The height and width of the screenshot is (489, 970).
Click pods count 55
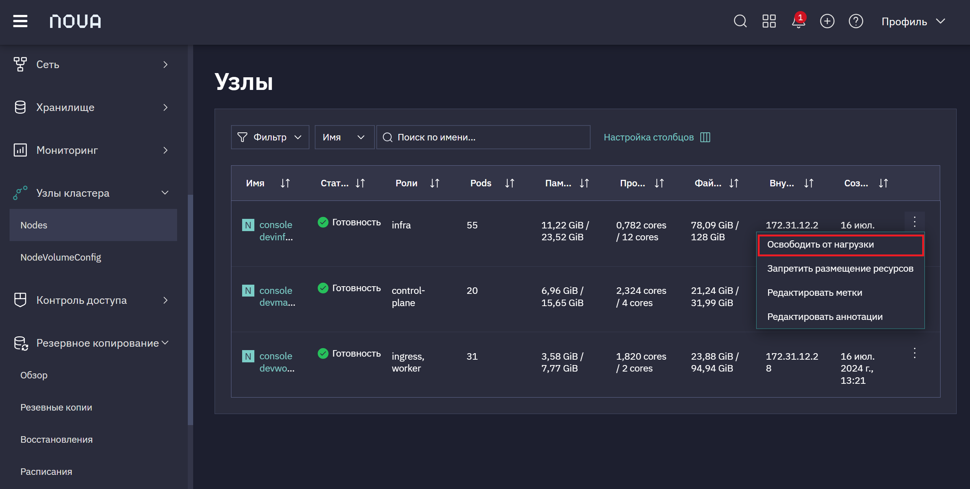click(472, 225)
